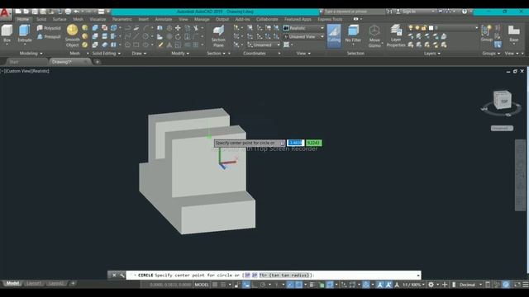Click the dynamic input X coordinate field

click(296, 143)
